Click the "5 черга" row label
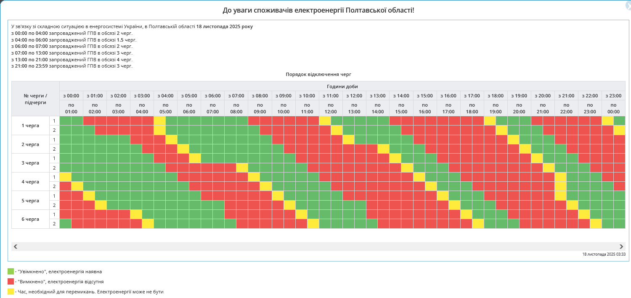Viewport: 631px width, 298px height. point(30,201)
